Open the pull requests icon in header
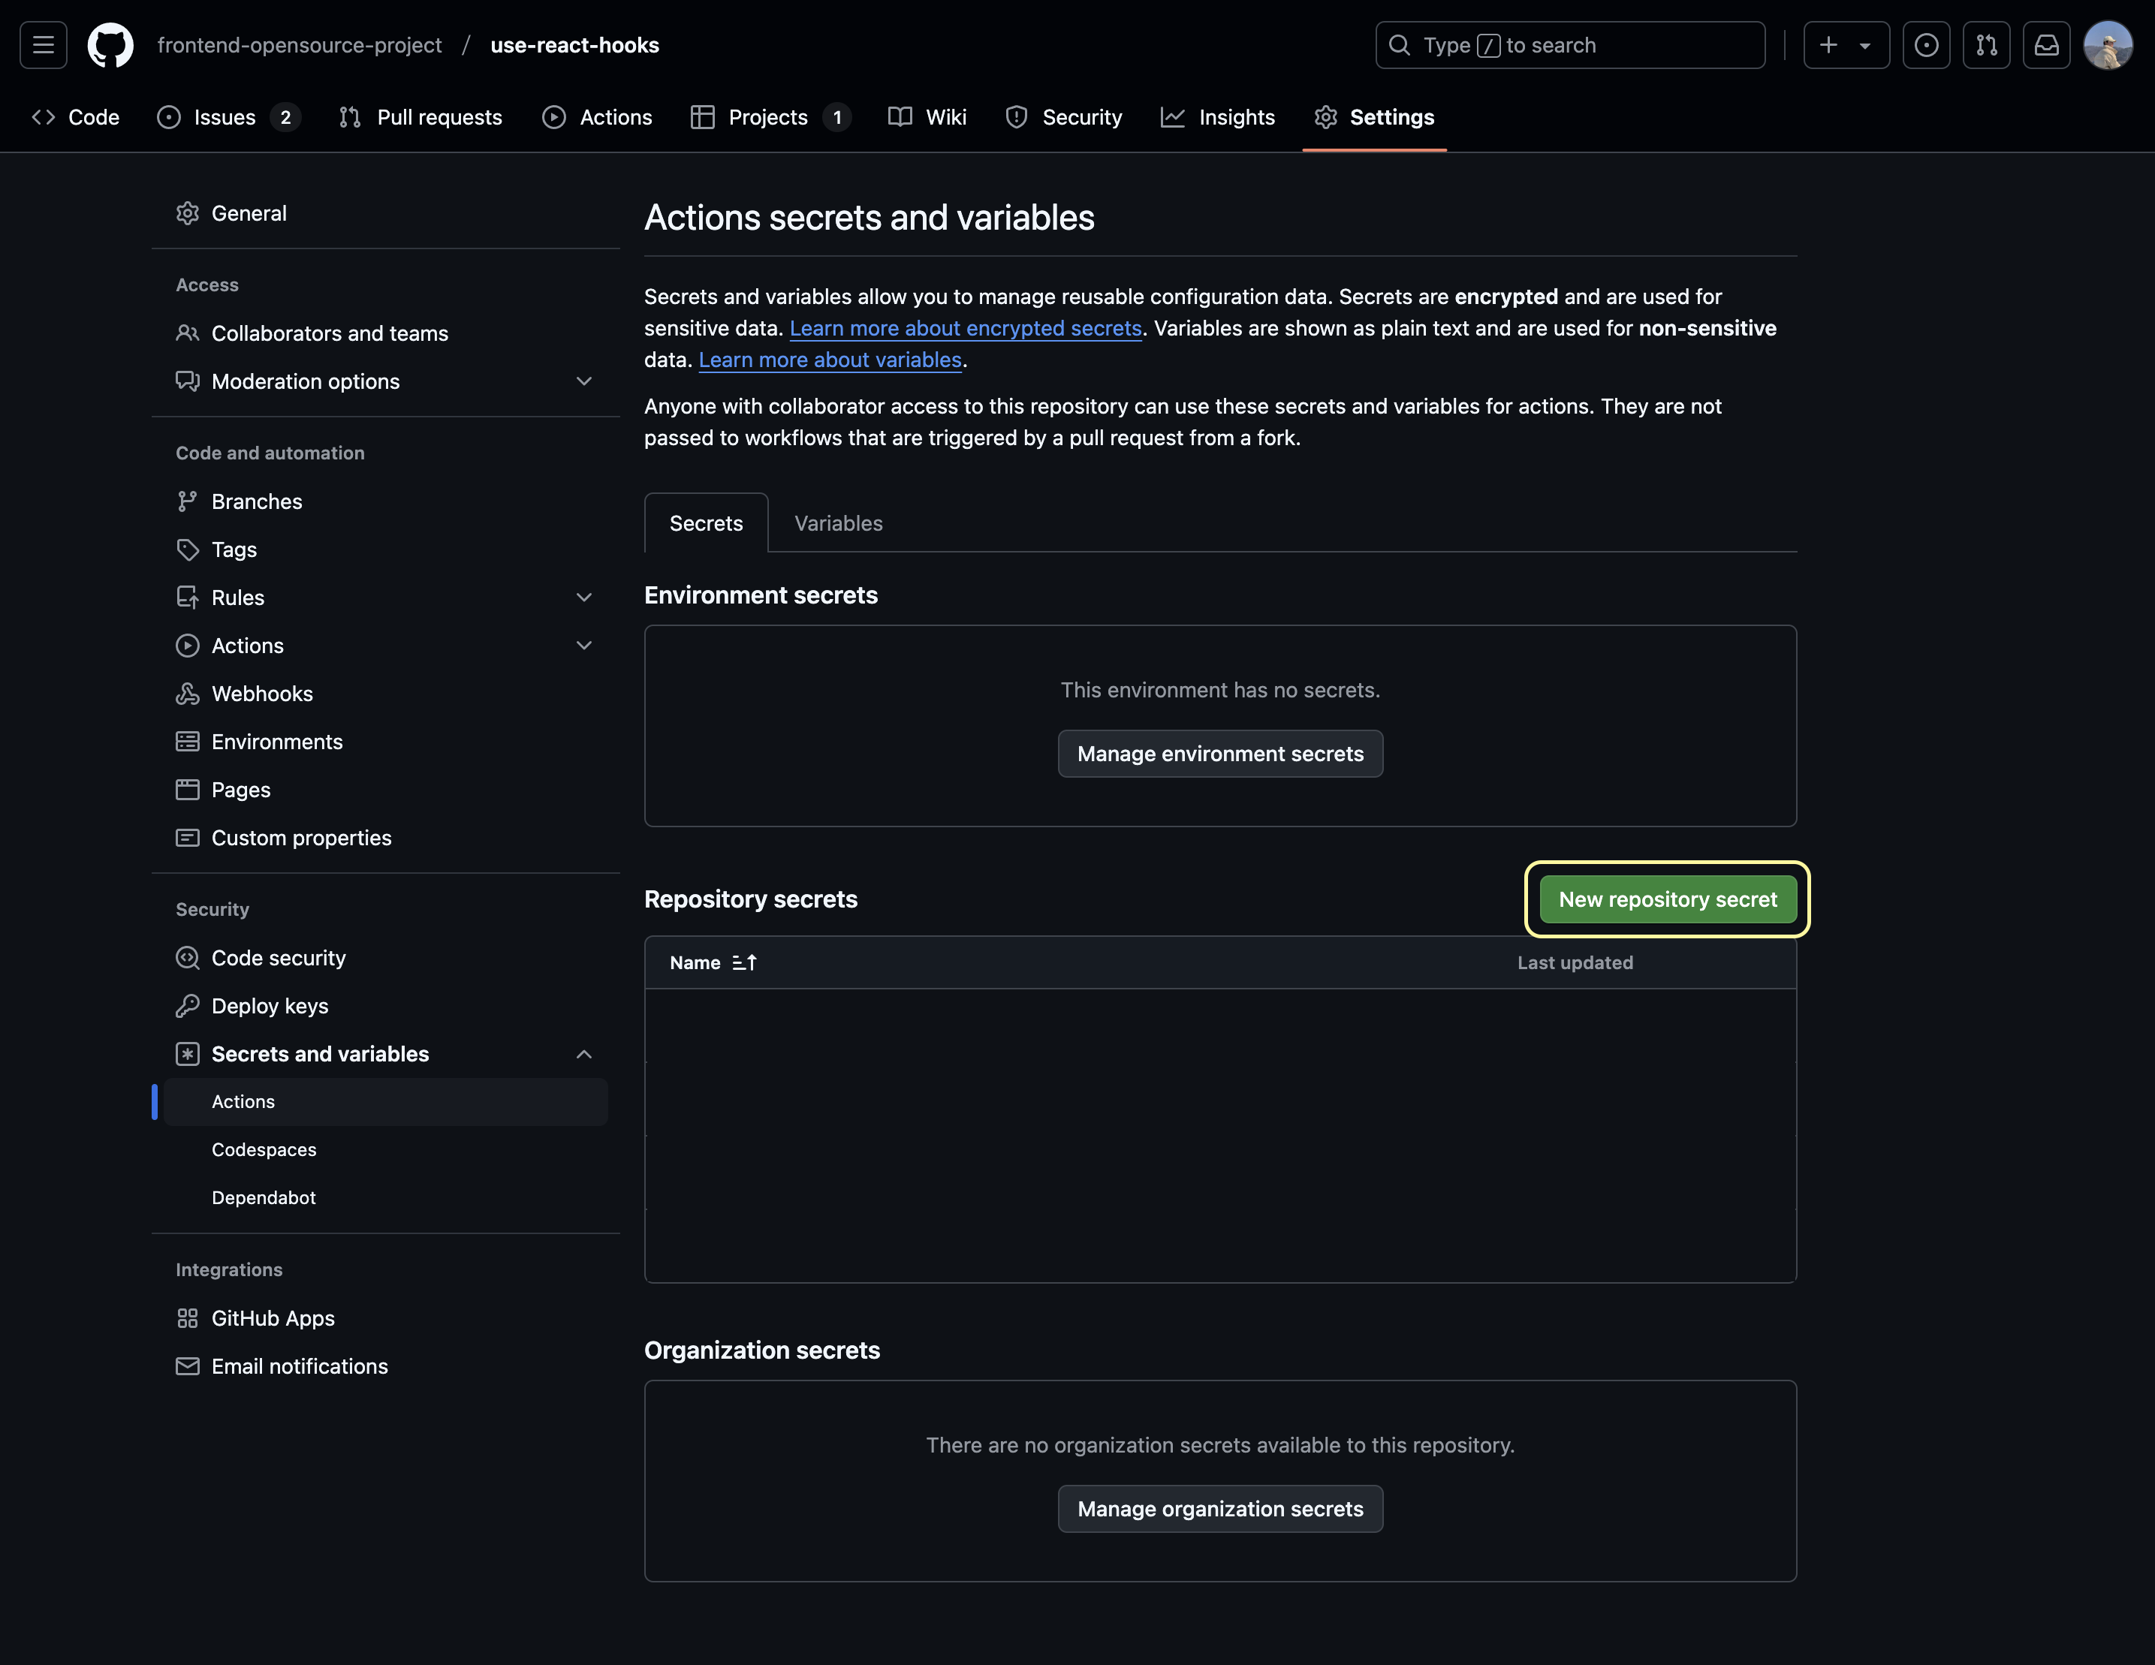Image resolution: width=2155 pixels, height=1665 pixels. coord(1986,45)
